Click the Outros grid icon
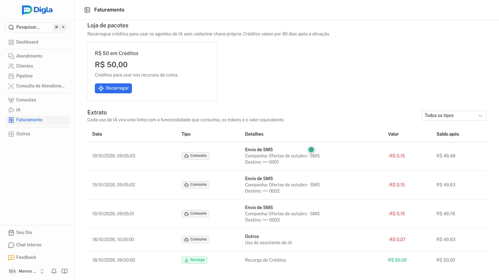Viewport: 499px width, 280px height. pyautogui.click(x=11, y=134)
